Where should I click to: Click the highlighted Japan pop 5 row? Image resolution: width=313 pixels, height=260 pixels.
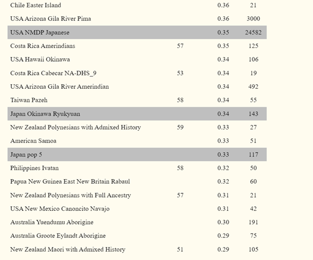tap(137, 154)
